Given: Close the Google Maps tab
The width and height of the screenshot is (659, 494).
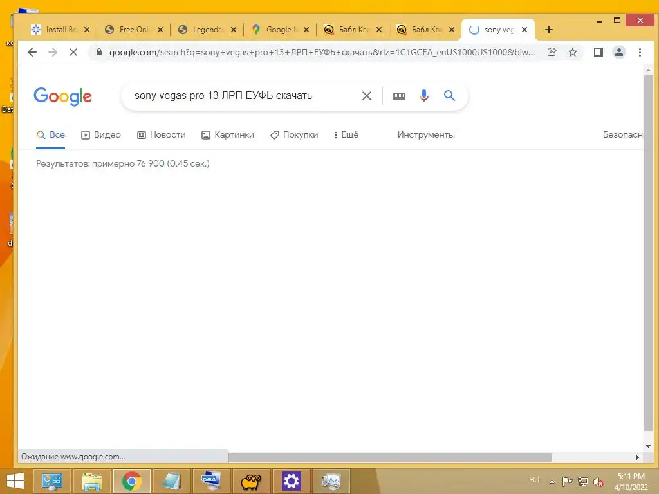Looking at the screenshot, I should point(306,30).
